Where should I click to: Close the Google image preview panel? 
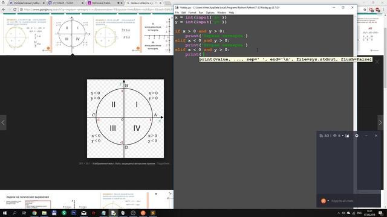pos(377,61)
